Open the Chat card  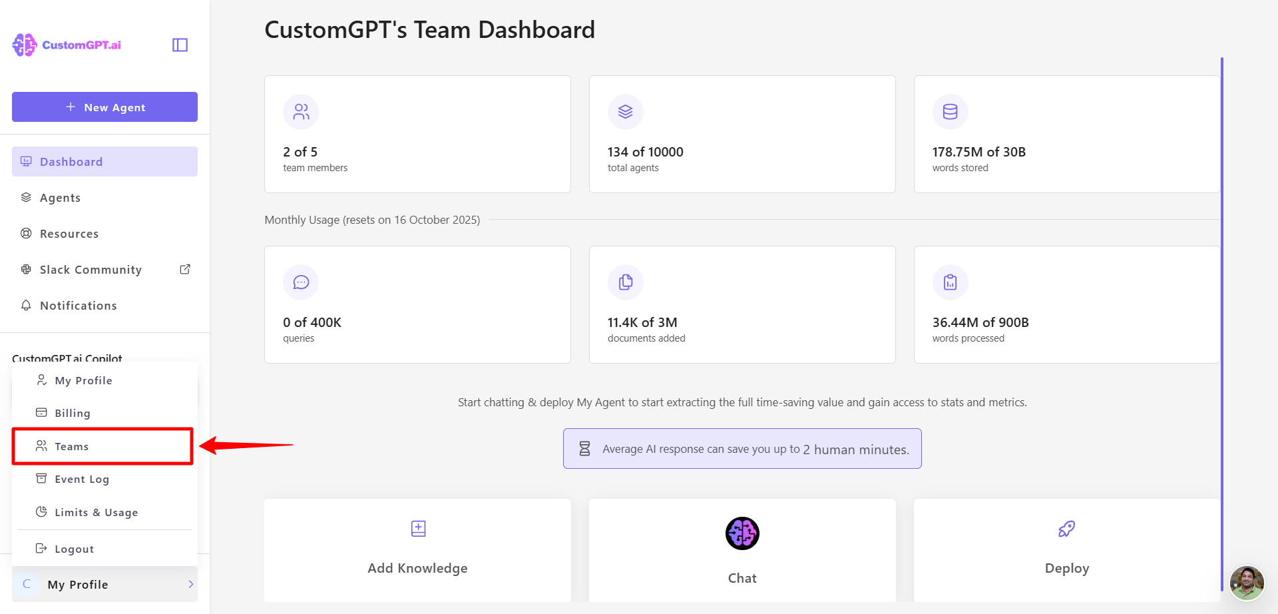[x=742, y=551]
